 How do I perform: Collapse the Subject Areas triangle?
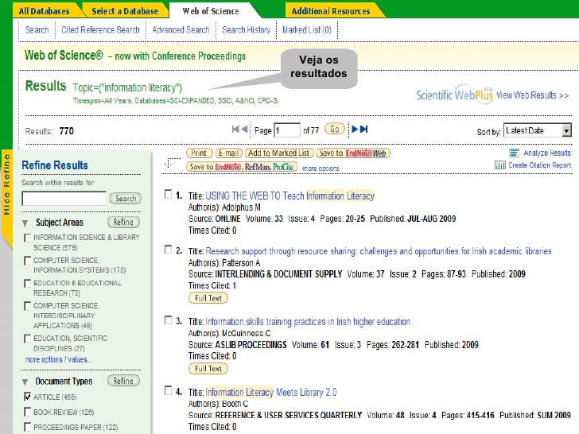pyautogui.click(x=25, y=223)
